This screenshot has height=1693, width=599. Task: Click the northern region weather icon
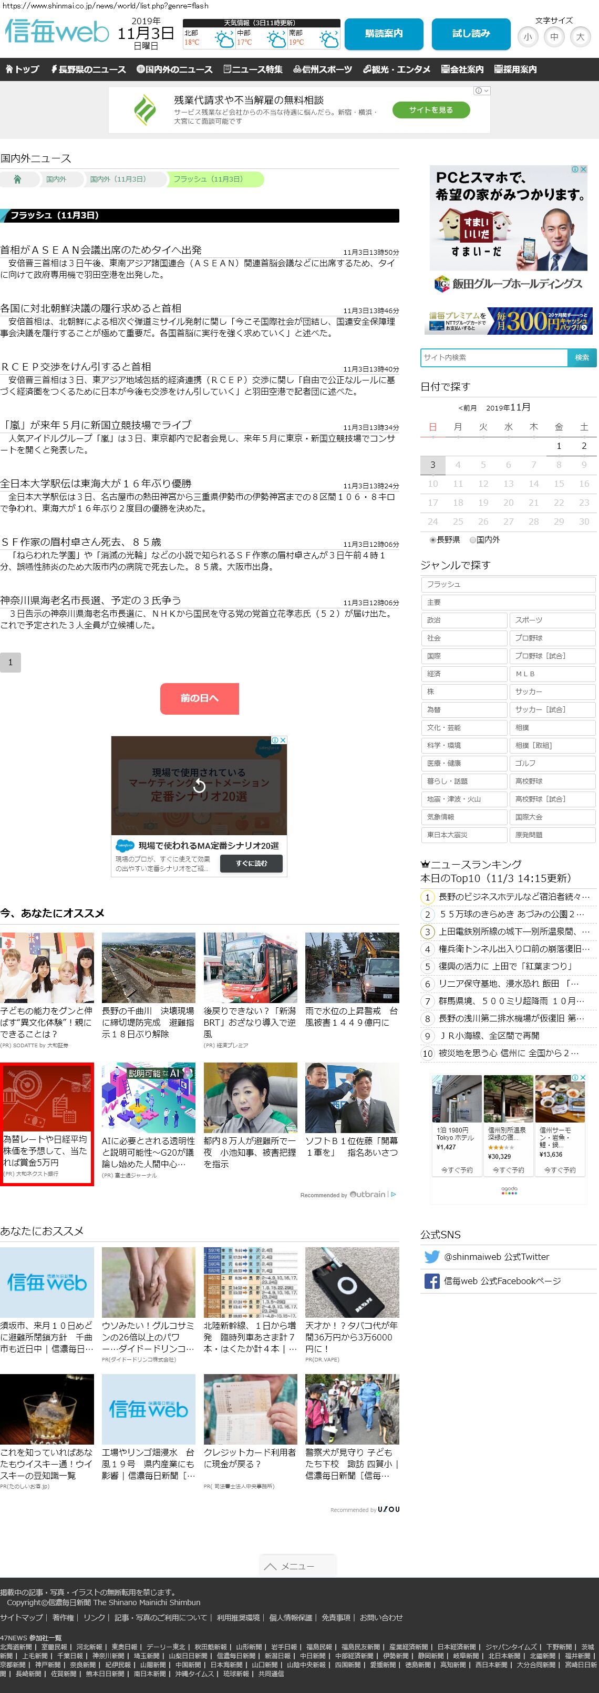click(x=225, y=42)
